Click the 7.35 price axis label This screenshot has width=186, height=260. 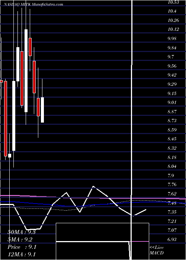(x=173, y=212)
